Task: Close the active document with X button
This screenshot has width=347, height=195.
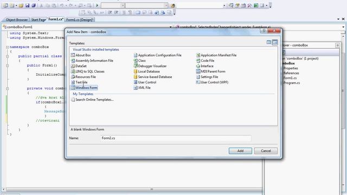Action: click(343, 19)
